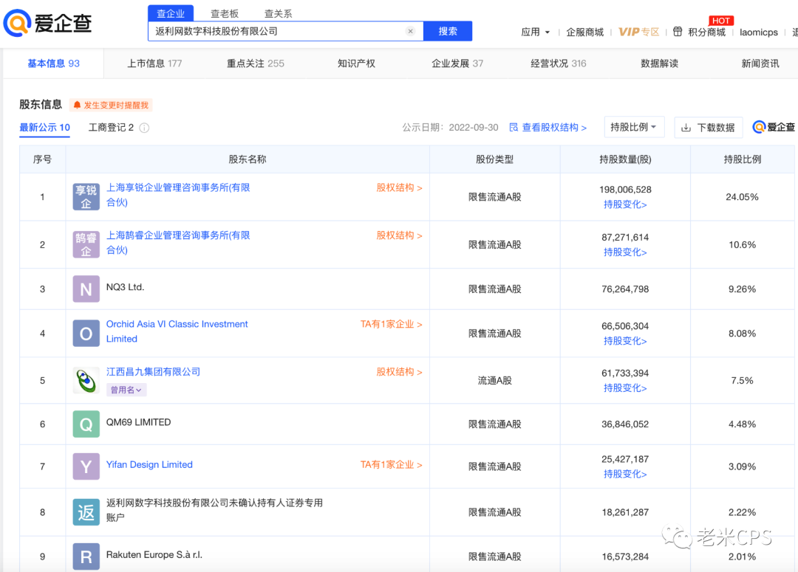Click the 江西昌九集团 company logo
798x572 pixels.
click(86, 380)
